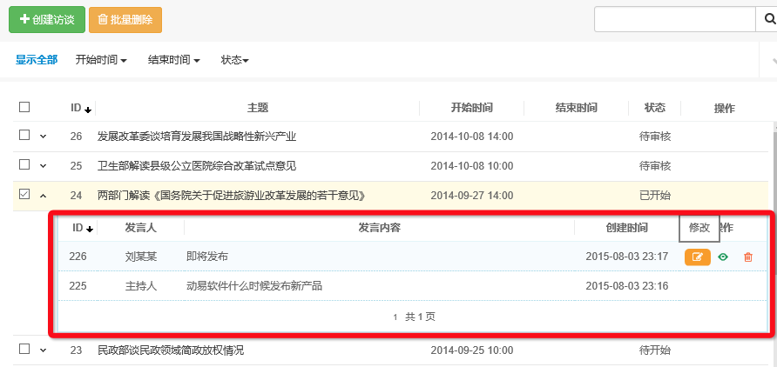Image resolution: width=777 pixels, height=367 pixels.
Task: Uncheck the checkbox for row 24
Action: tap(24, 195)
